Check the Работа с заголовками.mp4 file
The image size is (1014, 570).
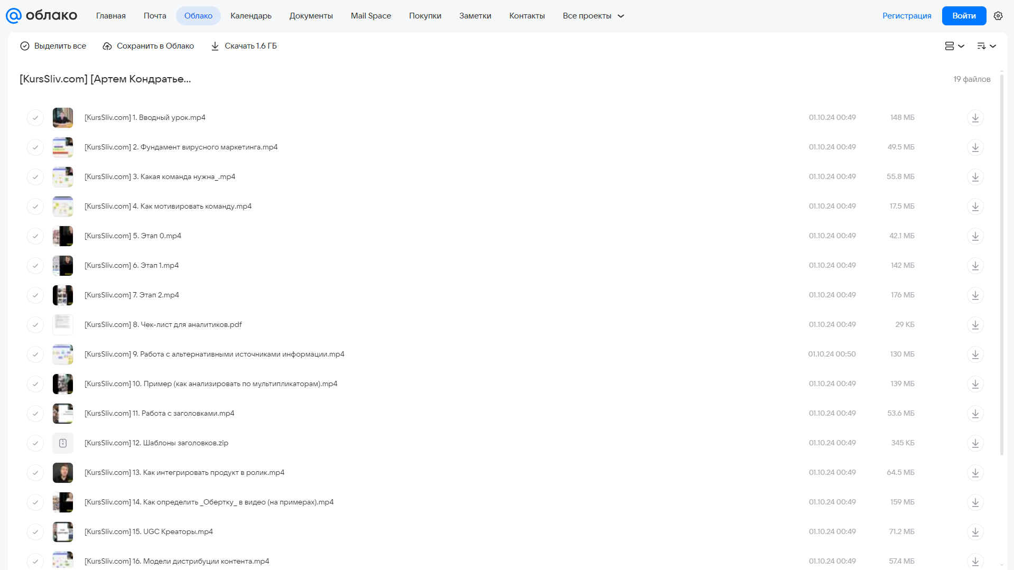click(35, 414)
